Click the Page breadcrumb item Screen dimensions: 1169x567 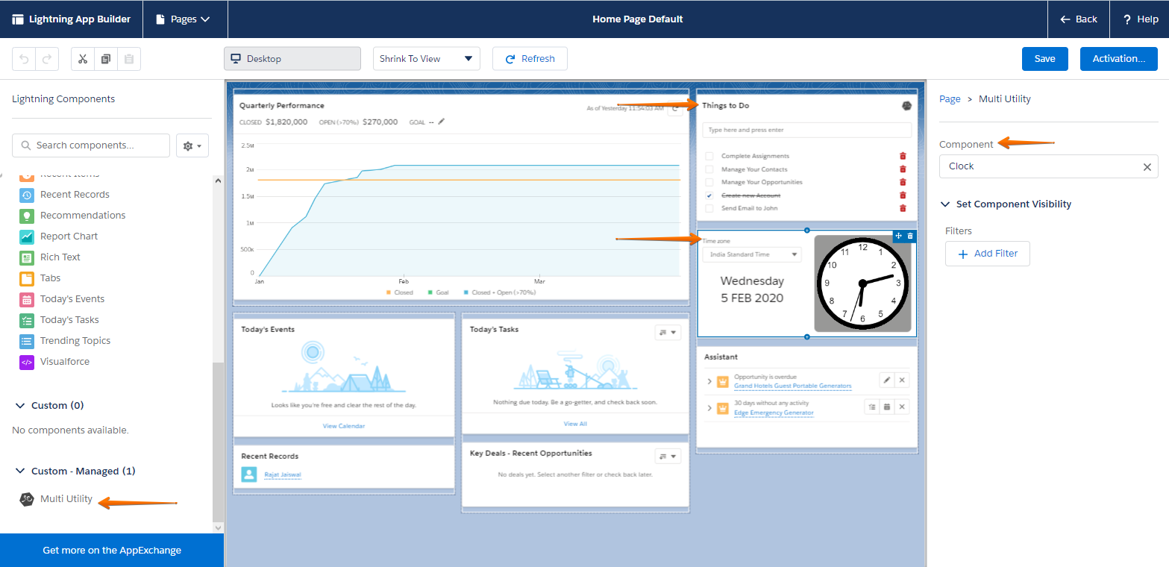pos(950,98)
